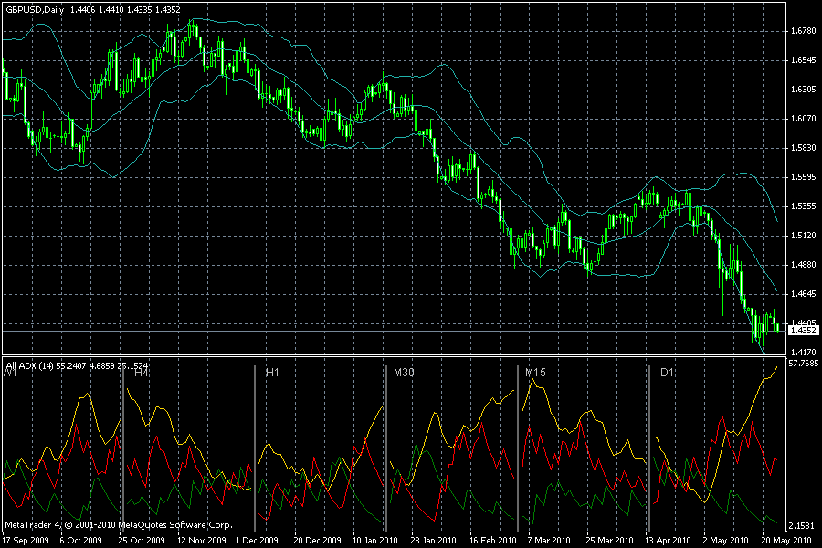Click the highlighted 1.4352 current price tag

[803, 331]
